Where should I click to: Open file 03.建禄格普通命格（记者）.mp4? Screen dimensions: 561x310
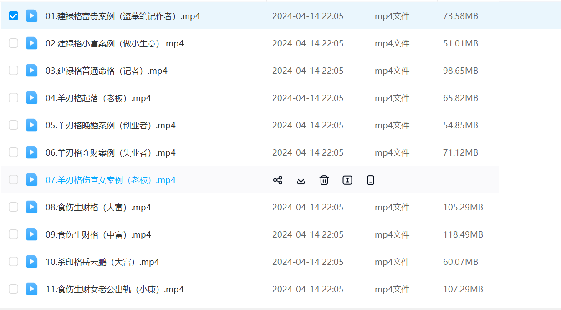tap(106, 71)
